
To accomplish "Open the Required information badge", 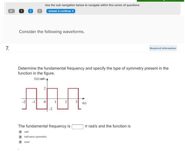I will [x=163, y=48].
